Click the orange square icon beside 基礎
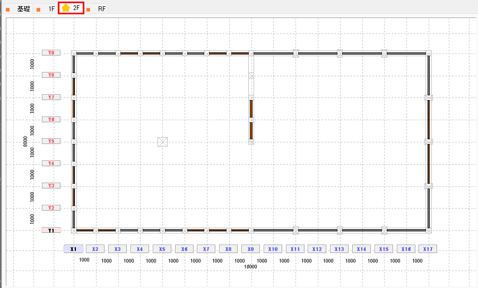The height and width of the screenshot is (288, 478). (x=7, y=10)
